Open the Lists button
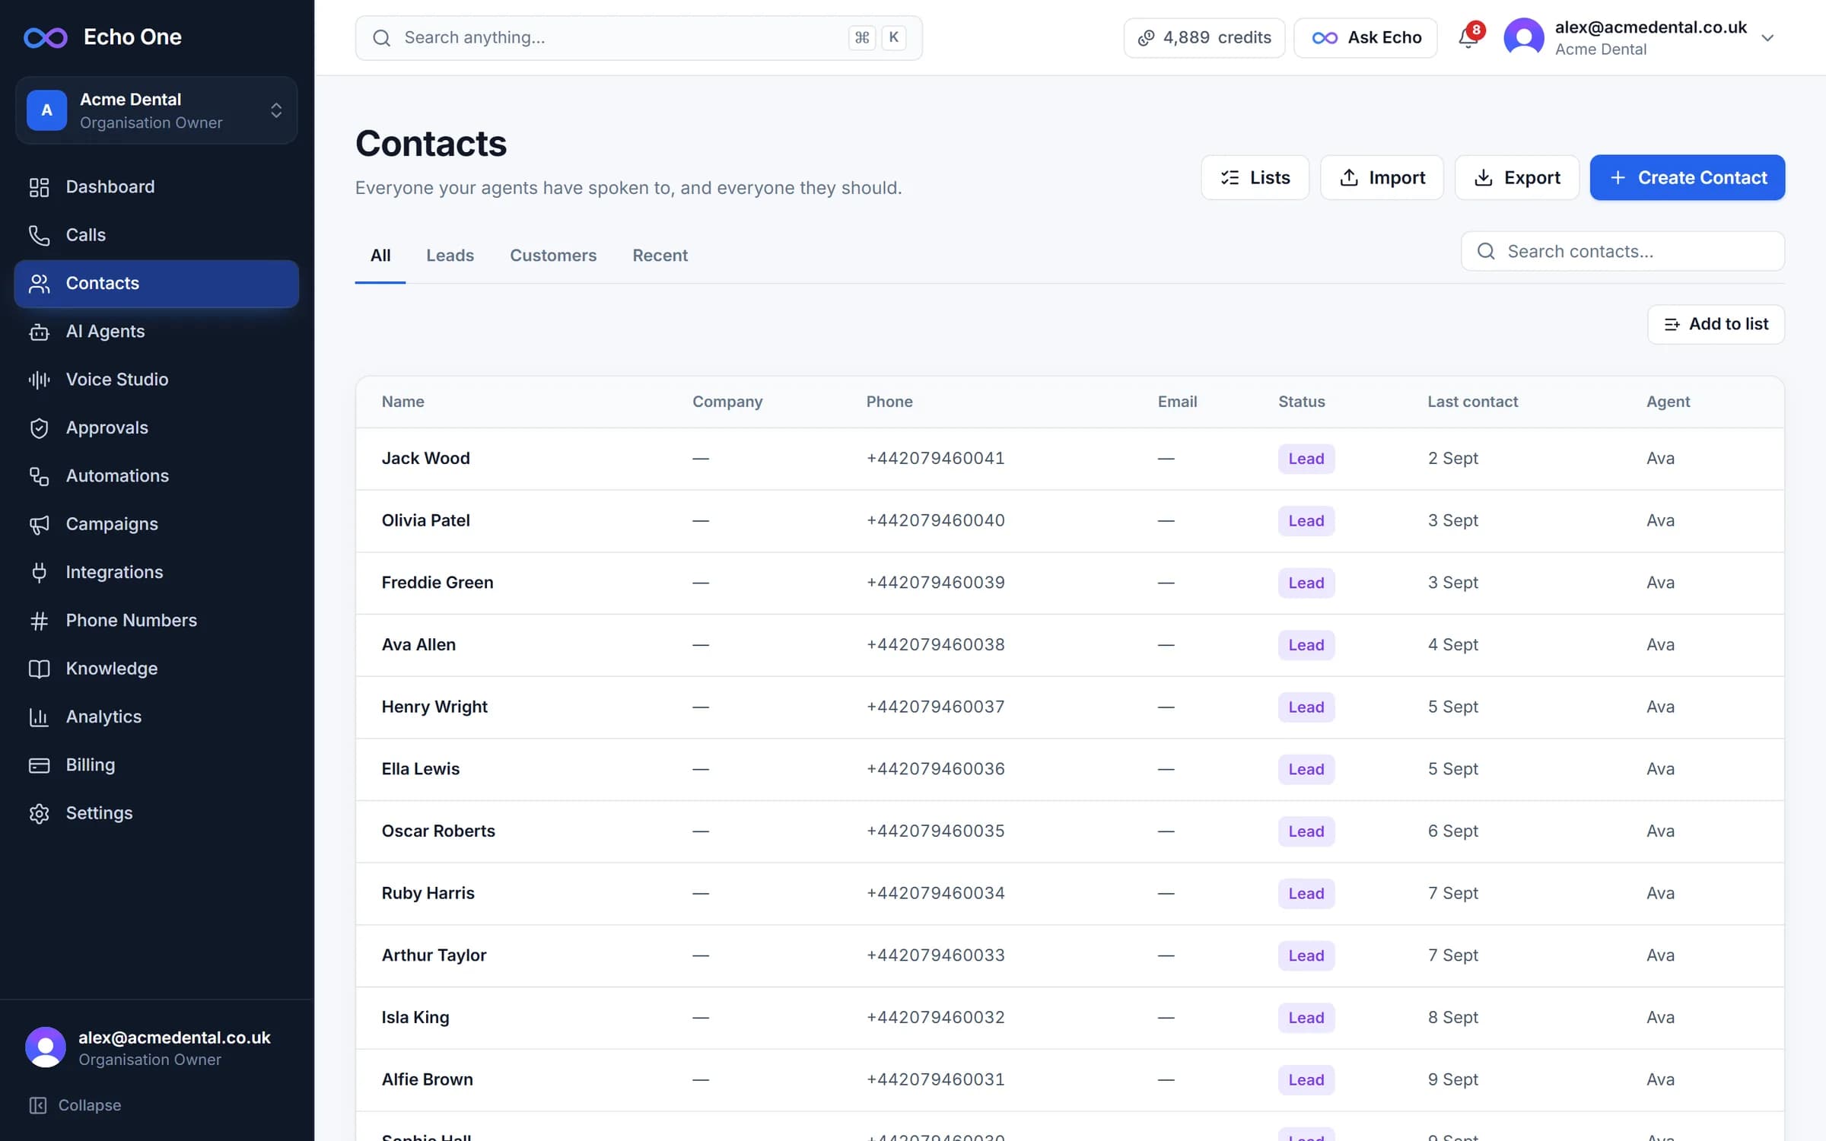This screenshot has width=1826, height=1141. coord(1255,177)
